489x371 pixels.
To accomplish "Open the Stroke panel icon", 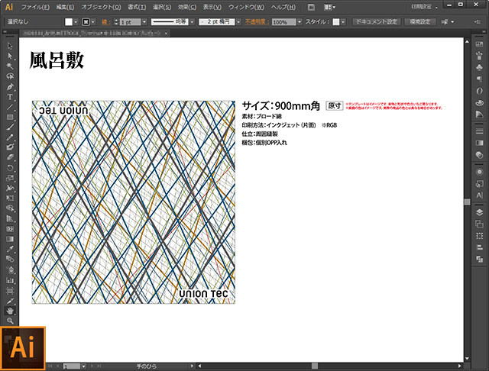I will point(479,131).
